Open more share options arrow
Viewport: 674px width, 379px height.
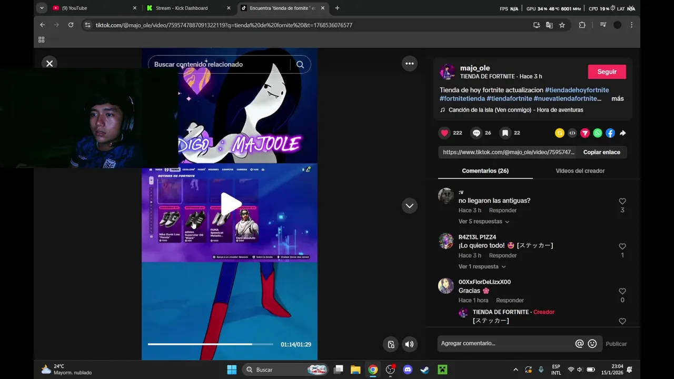[x=622, y=133]
